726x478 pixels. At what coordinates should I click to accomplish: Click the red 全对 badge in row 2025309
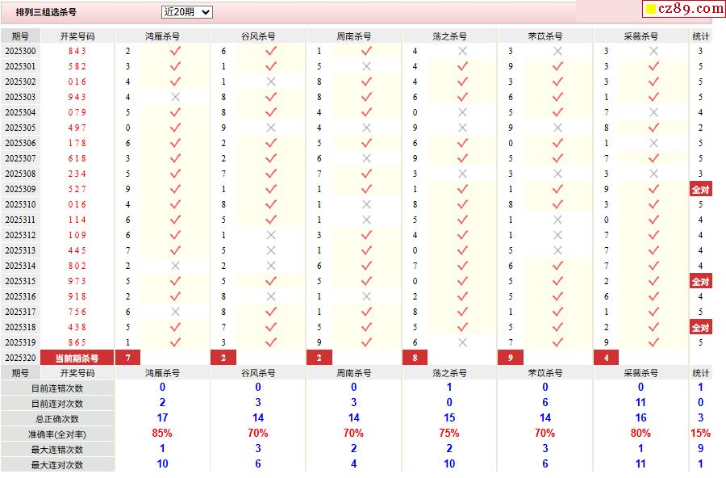700,190
